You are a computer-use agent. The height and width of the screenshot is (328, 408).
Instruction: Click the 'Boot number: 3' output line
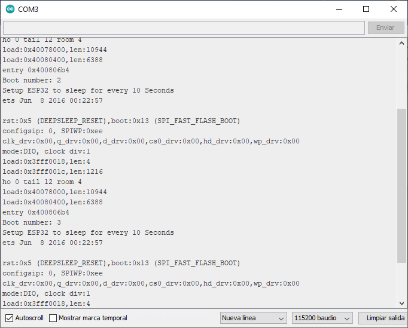(x=32, y=222)
